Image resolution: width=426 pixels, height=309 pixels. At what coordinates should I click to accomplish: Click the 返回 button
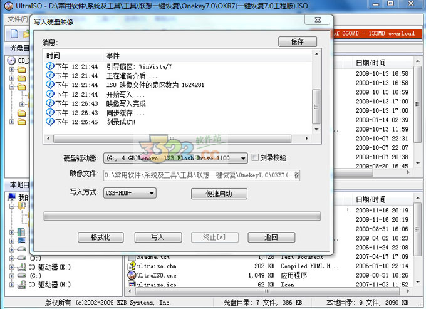[x=271, y=238]
